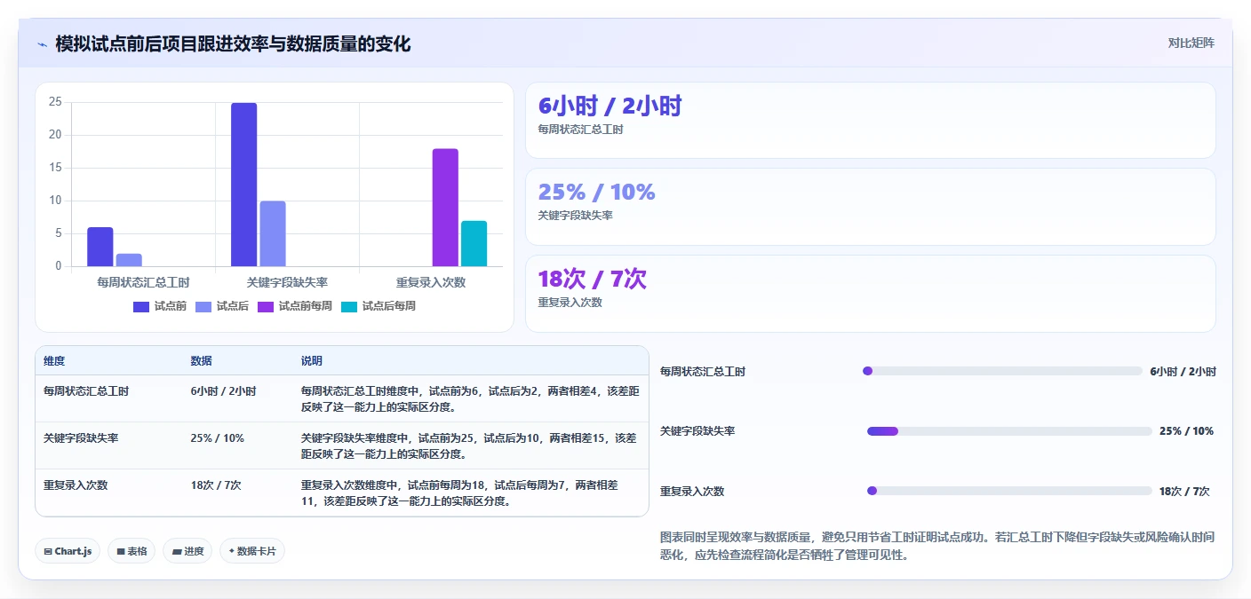Click the 试点后 bar for 关键字段缺失率
This screenshot has height=599, width=1251.
pyautogui.click(x=273, y=233)
